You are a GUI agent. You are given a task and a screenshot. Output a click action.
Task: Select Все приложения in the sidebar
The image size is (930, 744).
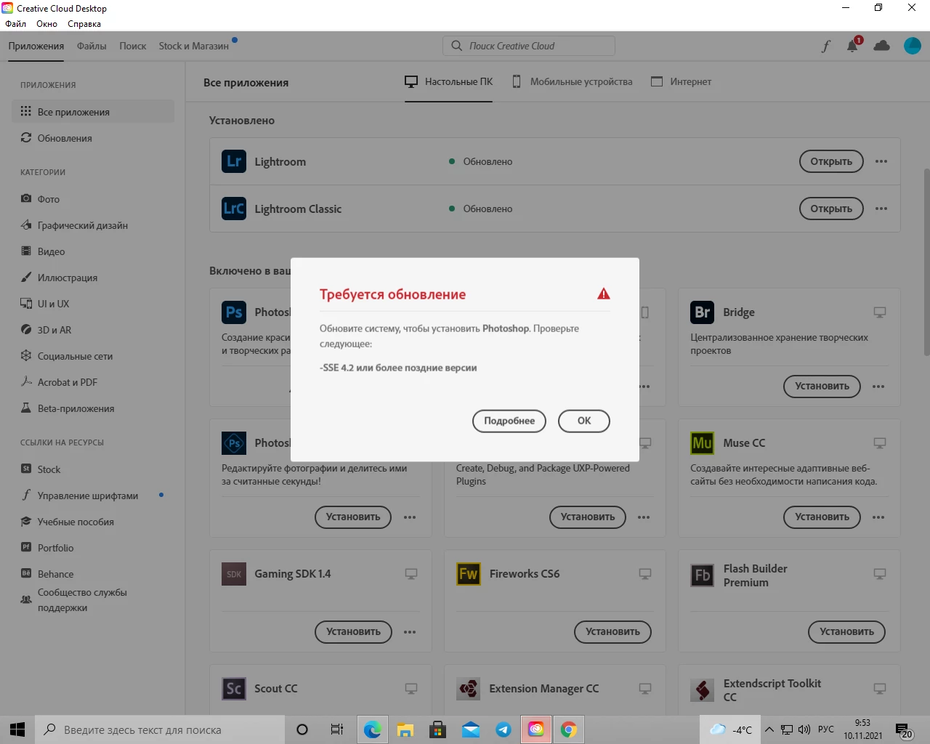(93, 112)
